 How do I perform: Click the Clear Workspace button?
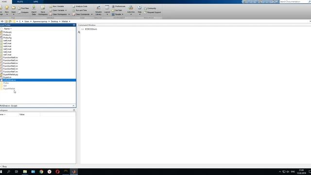click(58, 14)
